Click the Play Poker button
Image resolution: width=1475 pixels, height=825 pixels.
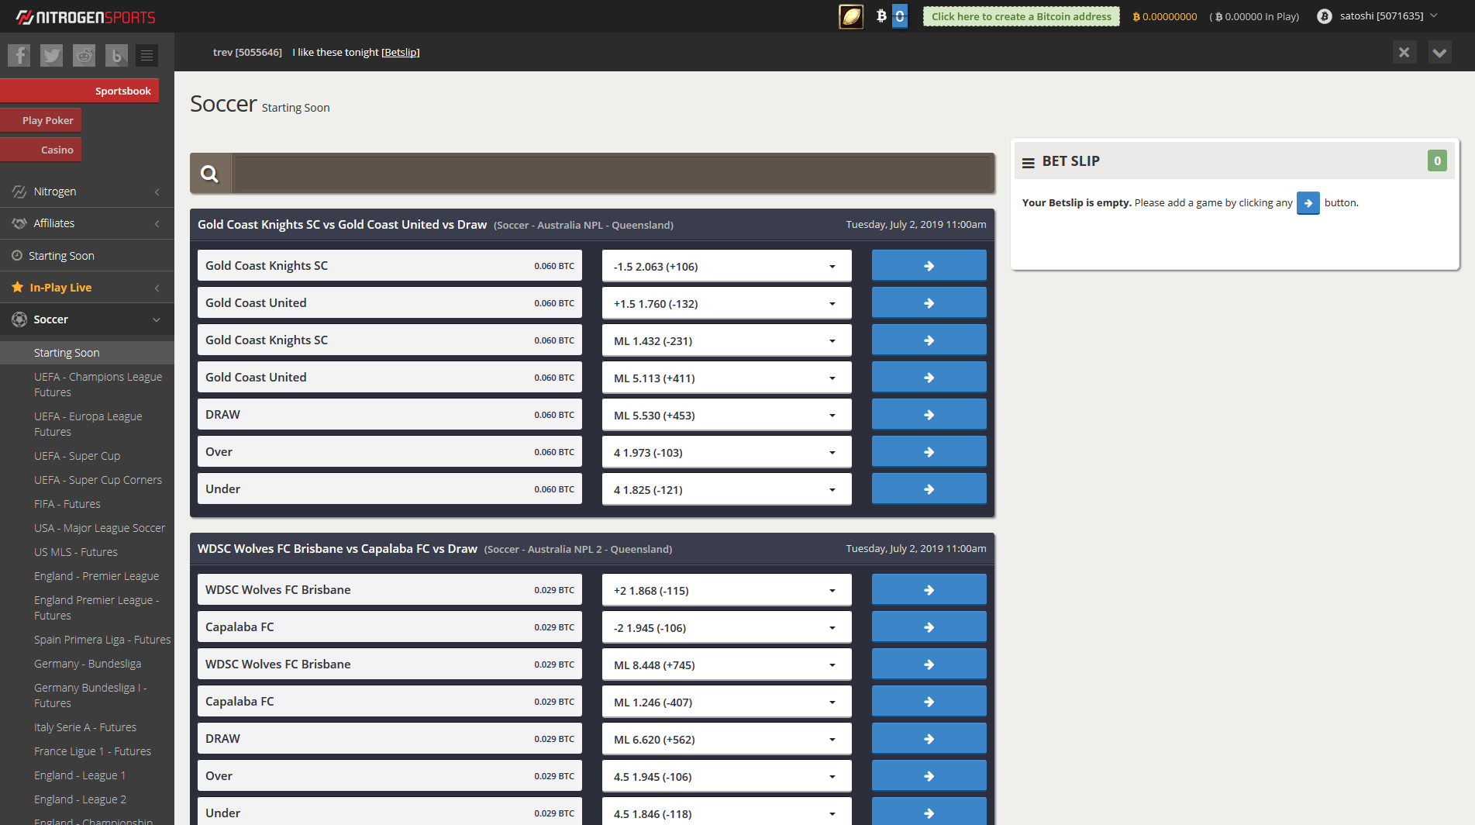(41, 120)
